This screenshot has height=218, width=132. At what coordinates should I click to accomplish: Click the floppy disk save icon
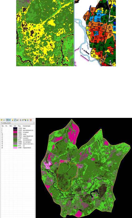click(4, 120)
